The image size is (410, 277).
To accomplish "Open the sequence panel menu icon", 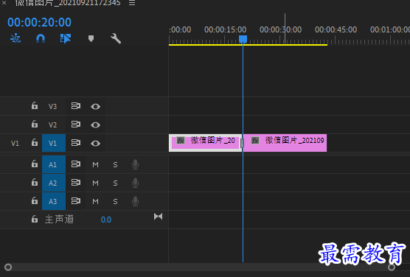I will point(132,3).
